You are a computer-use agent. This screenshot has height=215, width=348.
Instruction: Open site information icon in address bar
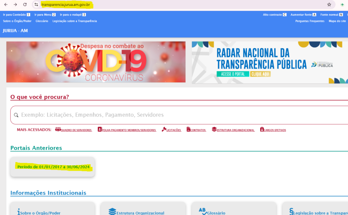pos(36,4)
